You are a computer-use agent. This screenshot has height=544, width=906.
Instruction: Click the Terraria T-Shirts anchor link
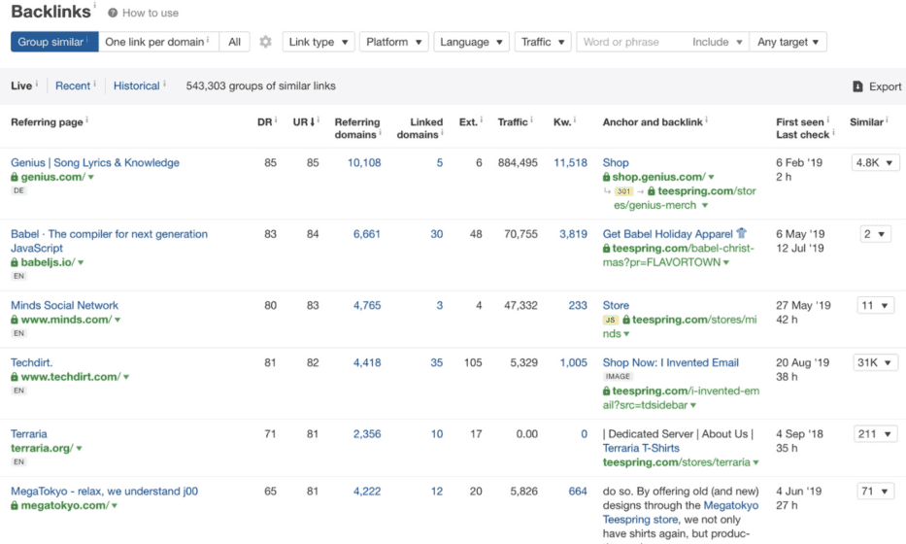(641, 448)
